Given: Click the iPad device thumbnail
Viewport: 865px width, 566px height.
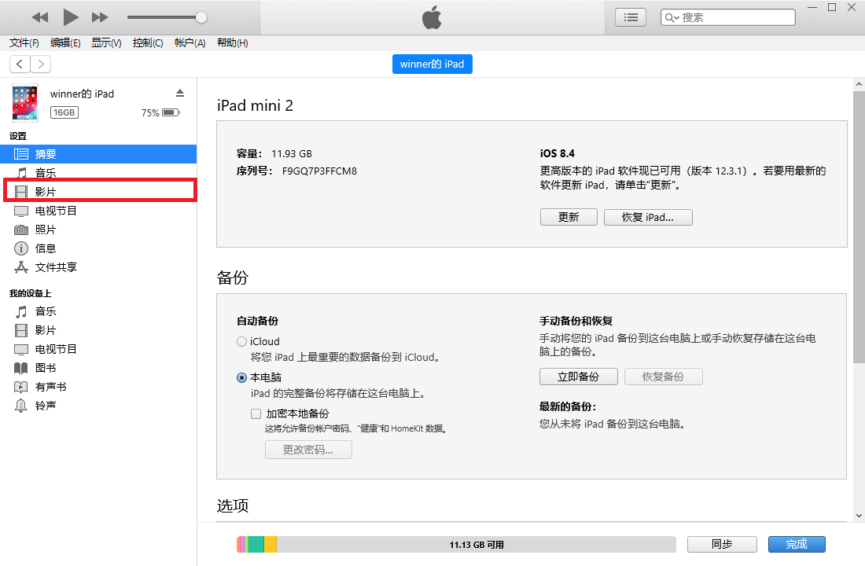Looking at the screenshot, I should point(25,103).
